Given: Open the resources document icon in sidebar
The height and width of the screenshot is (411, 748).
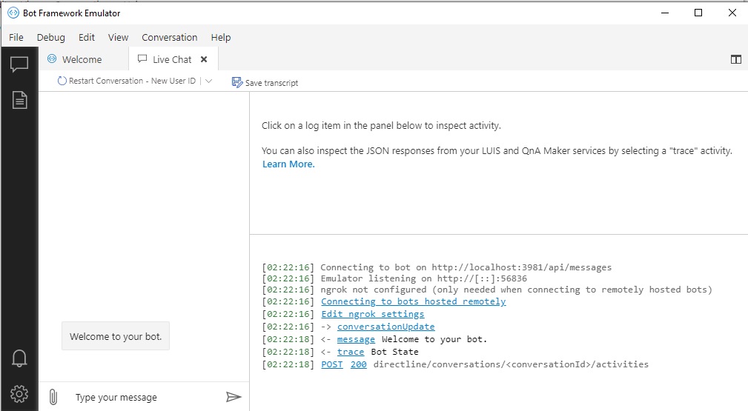Looking at the screenshot, I should [19, 101].
